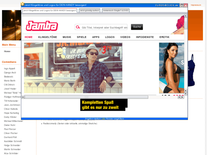Screen dimensions: 207x155
Task: Open Ausbilder Schmidt comedian link
Action: tap(13, 141)
